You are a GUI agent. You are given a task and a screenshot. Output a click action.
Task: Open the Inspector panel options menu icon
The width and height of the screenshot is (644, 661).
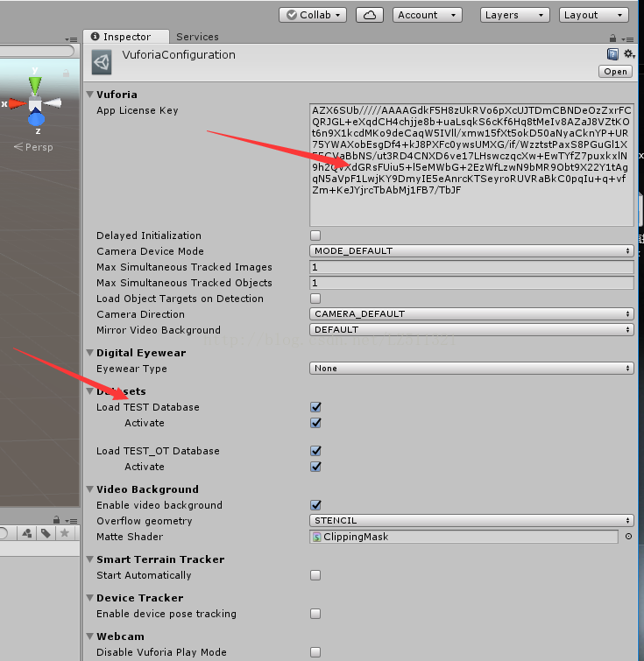627,39
